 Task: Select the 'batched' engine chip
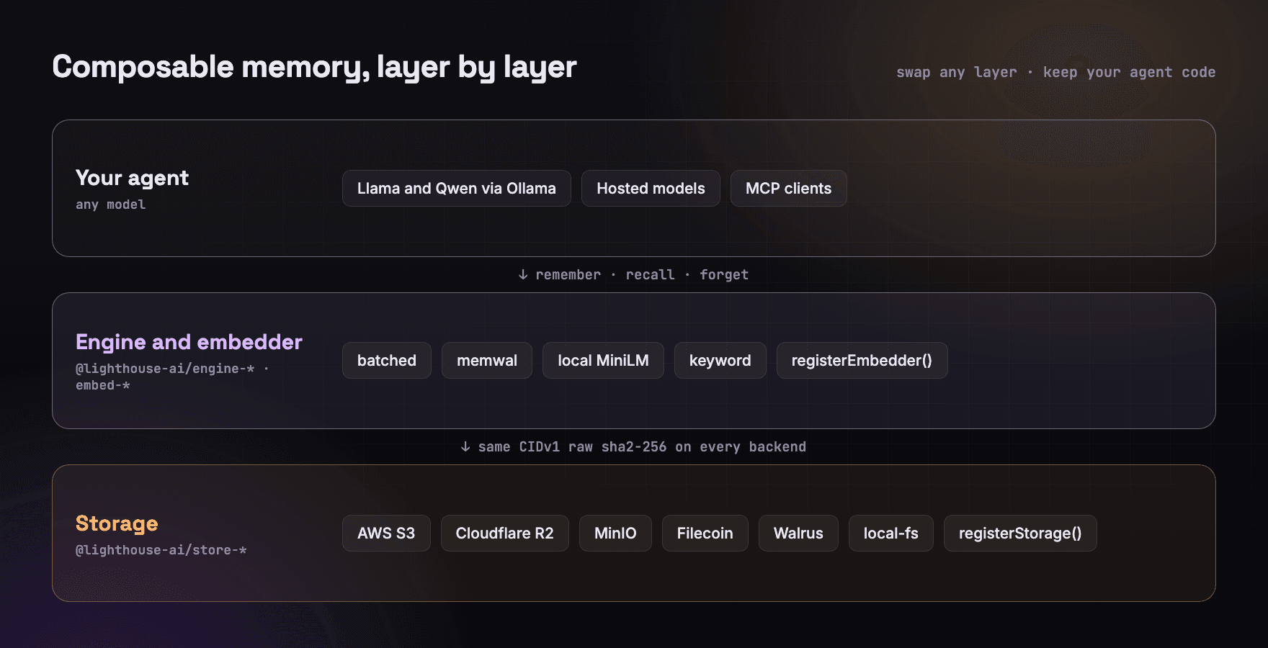(387, 361)
